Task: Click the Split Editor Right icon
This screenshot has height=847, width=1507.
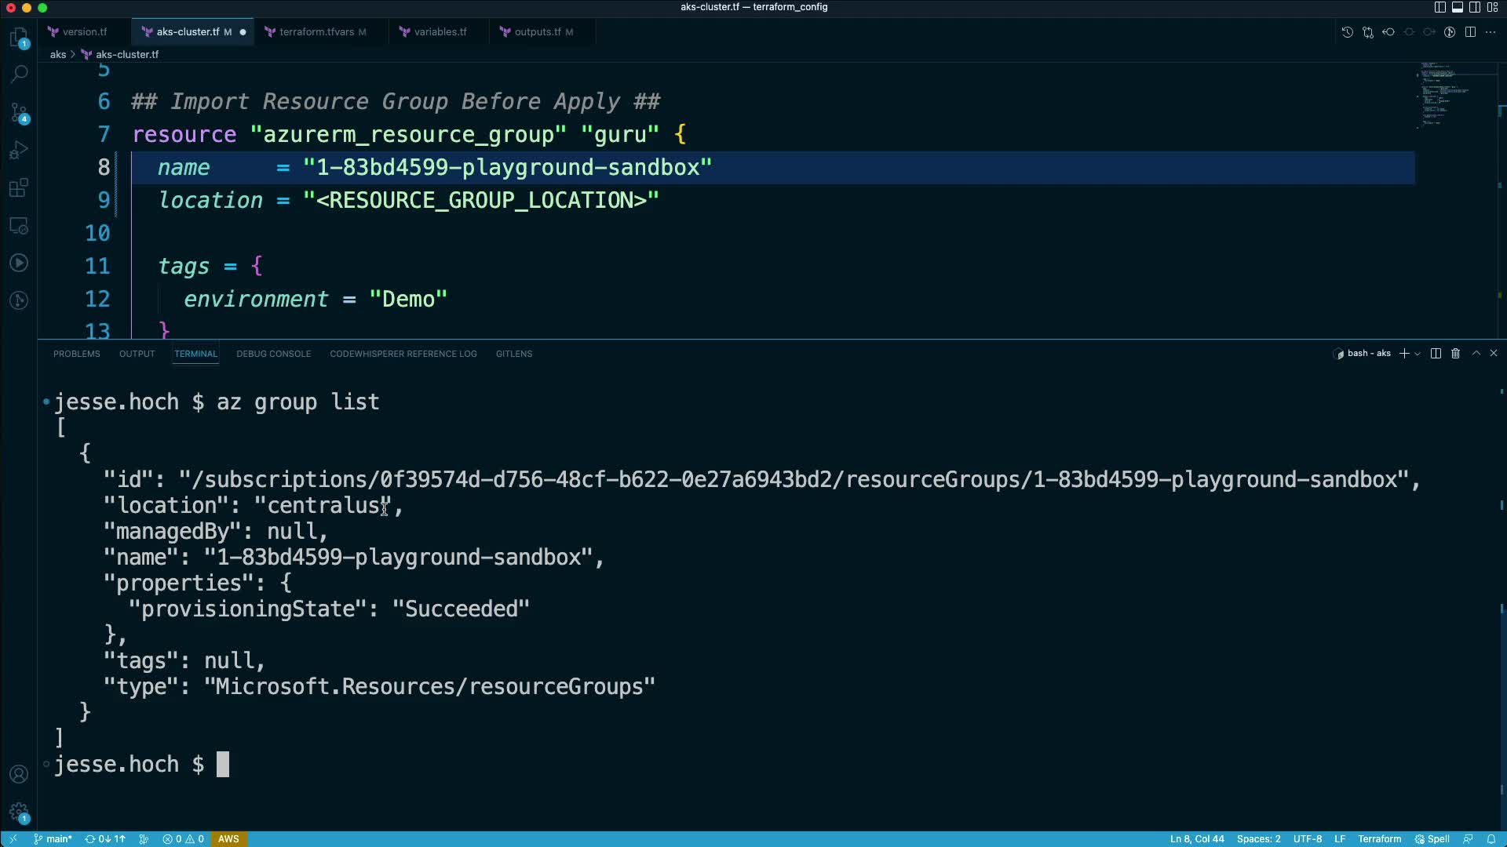Action: tap(1470, 32)
